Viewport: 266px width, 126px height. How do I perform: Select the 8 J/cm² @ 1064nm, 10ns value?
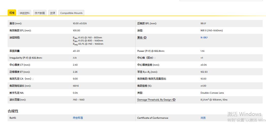pos(214,100)
